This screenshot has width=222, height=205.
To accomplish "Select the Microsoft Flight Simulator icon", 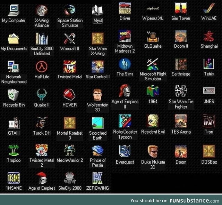I will (x=153, y=64).
